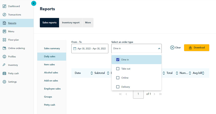Select the Online ordering icon
This screenshot has height=114, width=216.
tap(4, 48)
